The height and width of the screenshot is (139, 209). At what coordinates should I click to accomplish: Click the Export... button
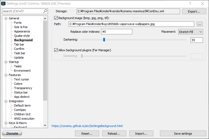click(x=194, y=11)
